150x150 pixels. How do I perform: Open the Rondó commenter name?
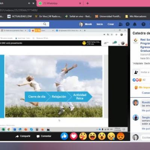146,102
